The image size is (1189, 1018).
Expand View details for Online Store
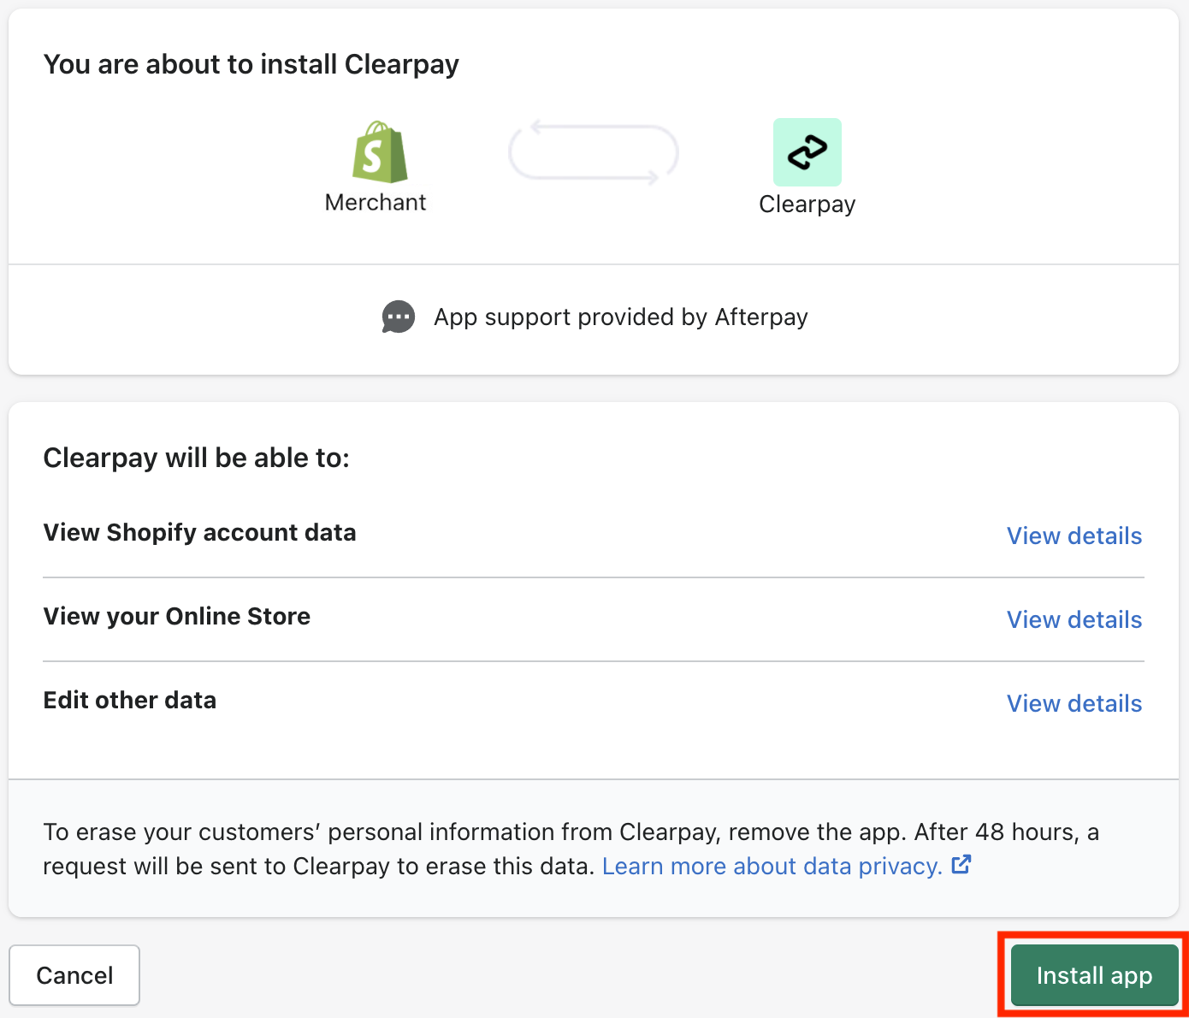tap(1074, 619)
